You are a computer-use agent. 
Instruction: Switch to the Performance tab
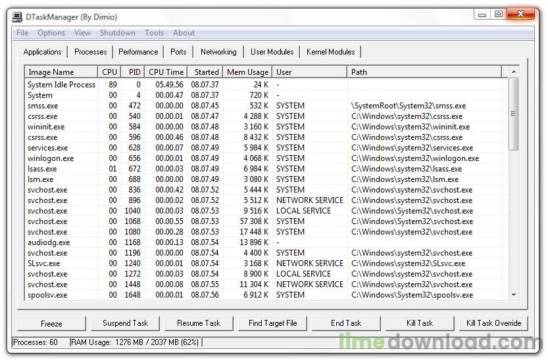coord(138,52)
